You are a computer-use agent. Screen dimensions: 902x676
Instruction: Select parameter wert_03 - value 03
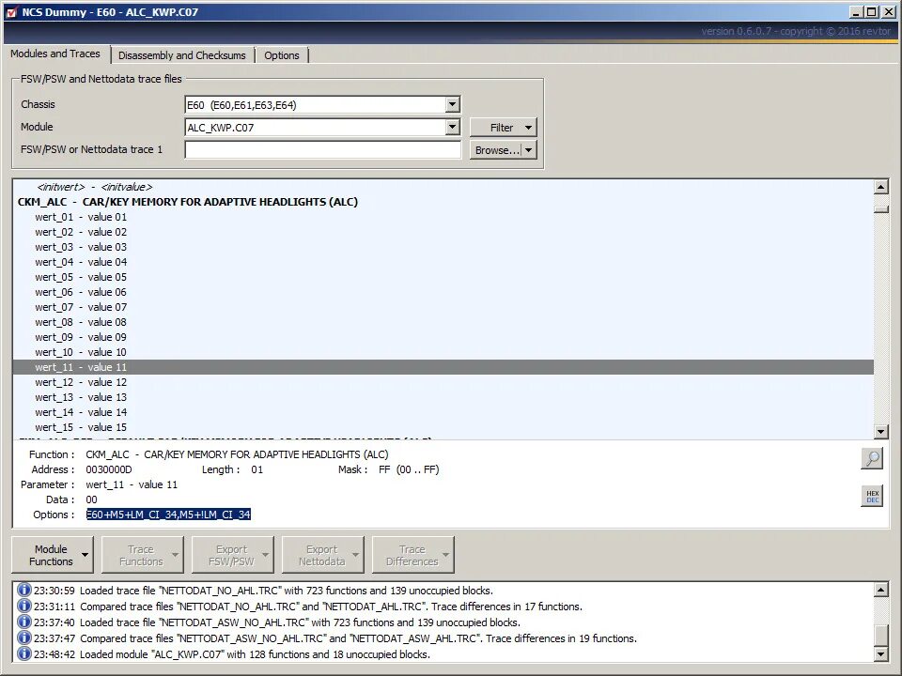pos(443,247)
